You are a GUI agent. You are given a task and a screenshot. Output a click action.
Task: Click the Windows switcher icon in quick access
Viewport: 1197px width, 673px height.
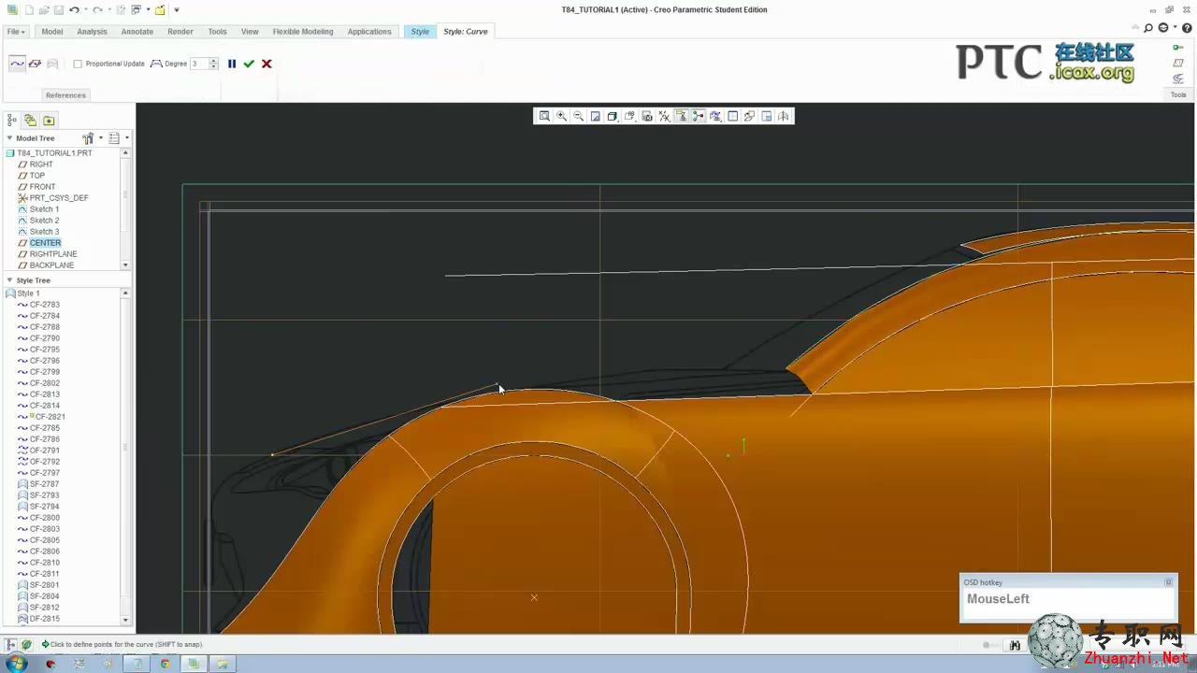point(136,9)
